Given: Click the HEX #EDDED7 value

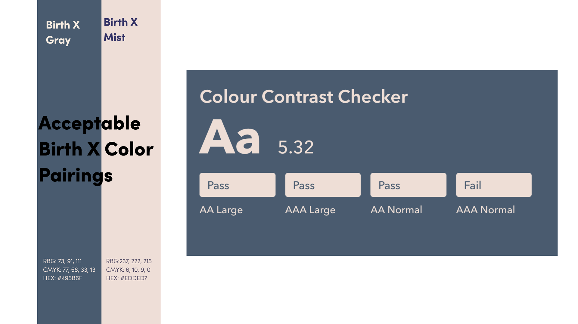Looking at the screenshot, I should [126, 278].
